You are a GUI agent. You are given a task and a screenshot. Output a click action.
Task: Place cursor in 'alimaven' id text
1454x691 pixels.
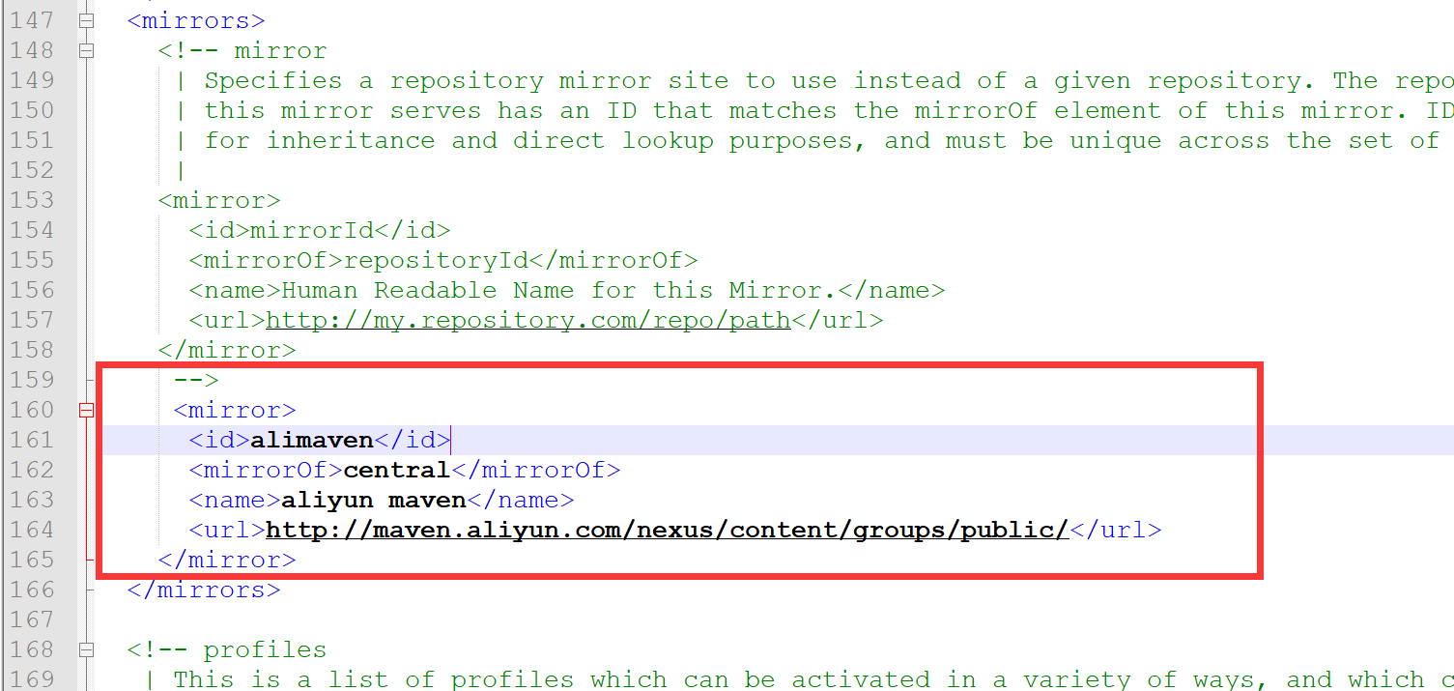pyautogui.click(x=312, y=440)
